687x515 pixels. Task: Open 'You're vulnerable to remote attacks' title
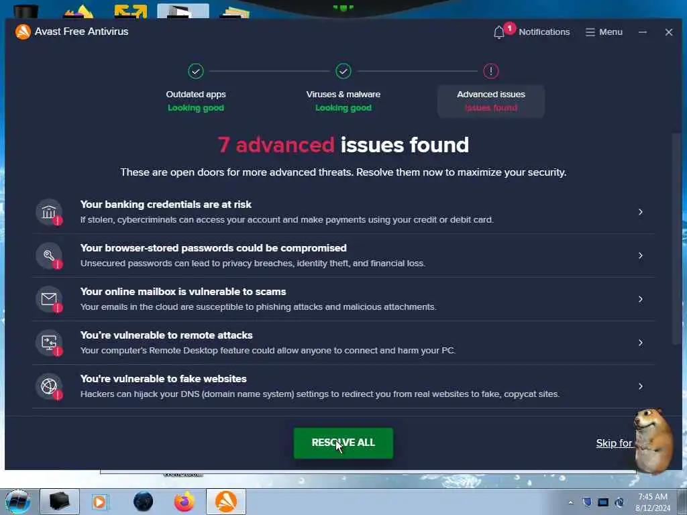166,335
